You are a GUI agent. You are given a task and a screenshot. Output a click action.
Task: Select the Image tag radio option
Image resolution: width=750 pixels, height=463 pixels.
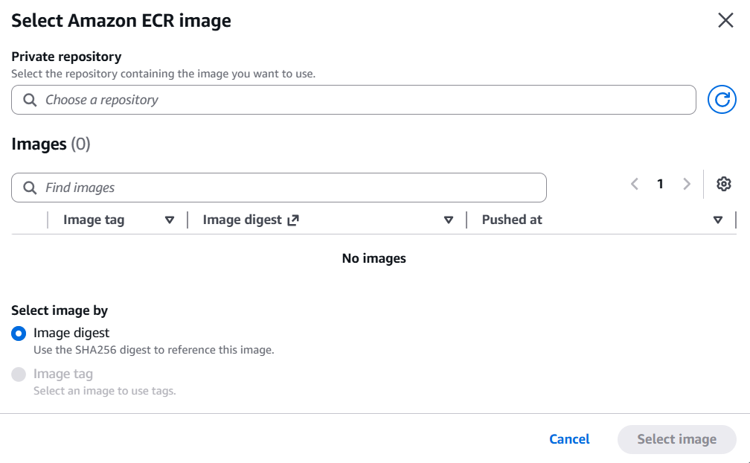(19, 374)
